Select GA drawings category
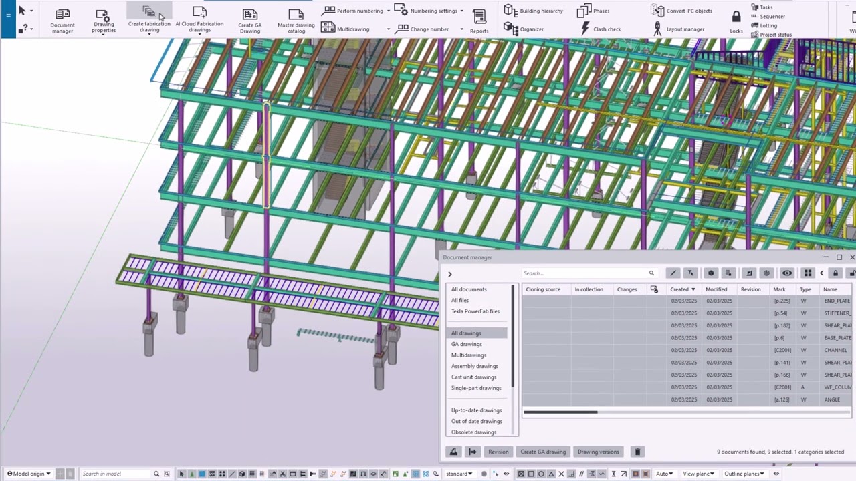This screenshot has height=481, width=856. click(x=466, y=344)
